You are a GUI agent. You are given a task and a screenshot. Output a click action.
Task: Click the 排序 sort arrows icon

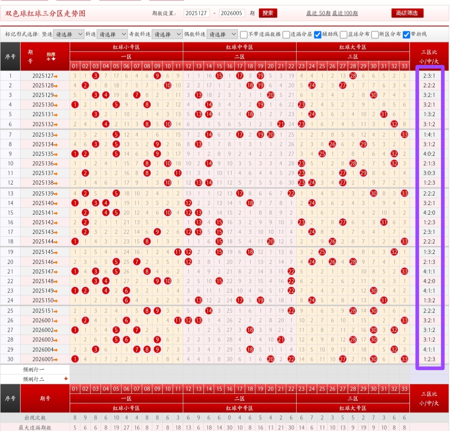click(51, 57)
